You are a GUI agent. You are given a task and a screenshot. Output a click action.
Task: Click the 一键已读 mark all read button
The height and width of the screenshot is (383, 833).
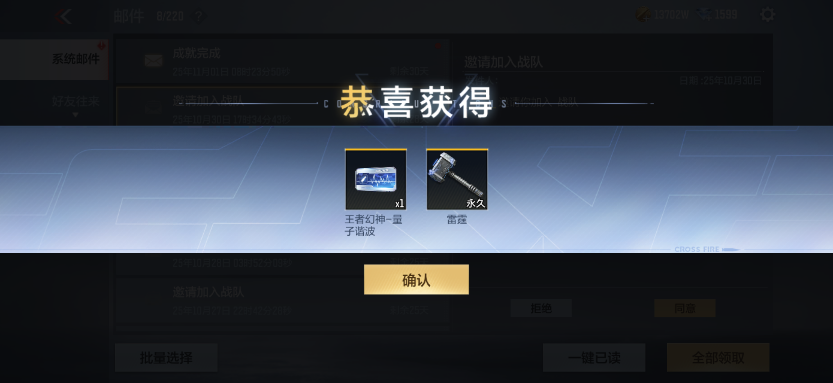[x=594, y=357]
